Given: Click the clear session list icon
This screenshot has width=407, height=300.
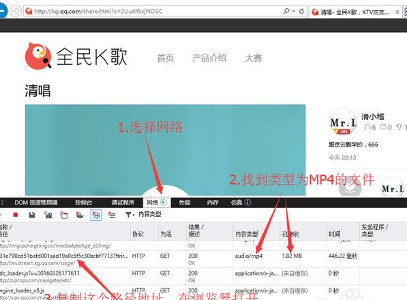Looking at the screenshot, I should (x=112, y=215).
